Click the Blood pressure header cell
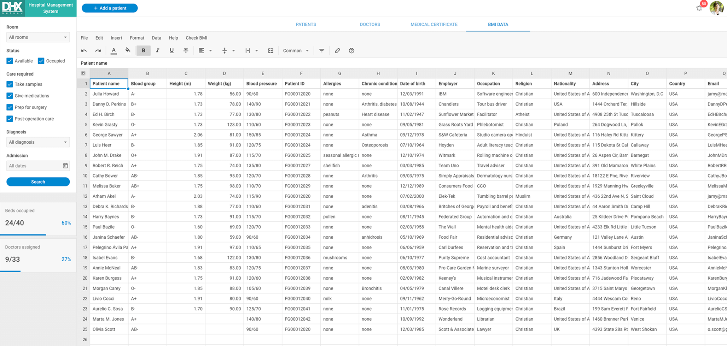 pos(263,84)
